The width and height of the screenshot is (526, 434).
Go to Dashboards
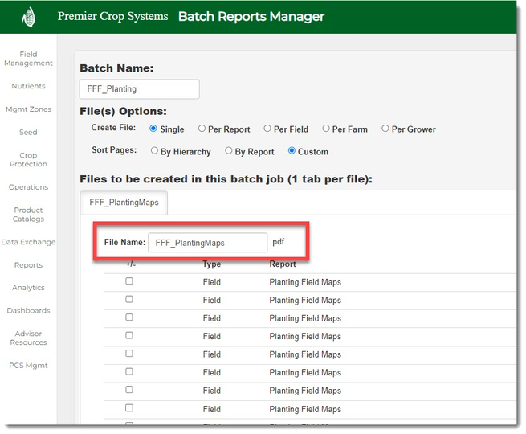coord(28,311)
